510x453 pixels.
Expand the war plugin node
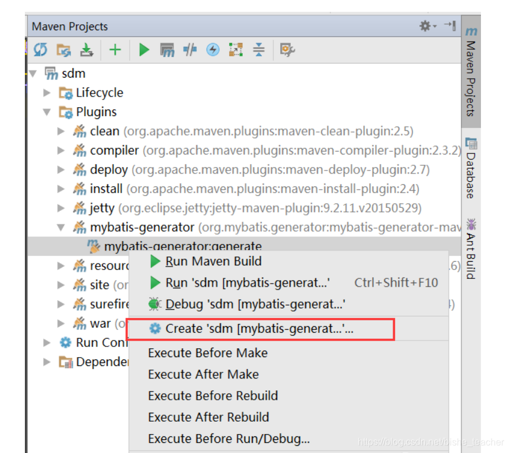coord(61,323)
